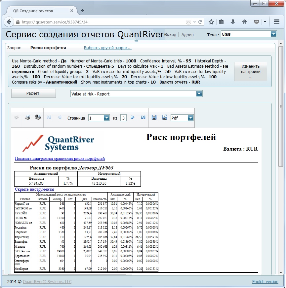Go to next report page arrow

[133, 117]
